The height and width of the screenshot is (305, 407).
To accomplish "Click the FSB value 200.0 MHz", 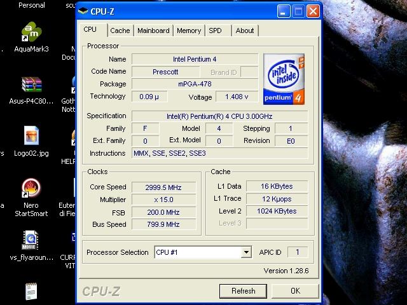I will pyautogui.click(x=163, y=212).
